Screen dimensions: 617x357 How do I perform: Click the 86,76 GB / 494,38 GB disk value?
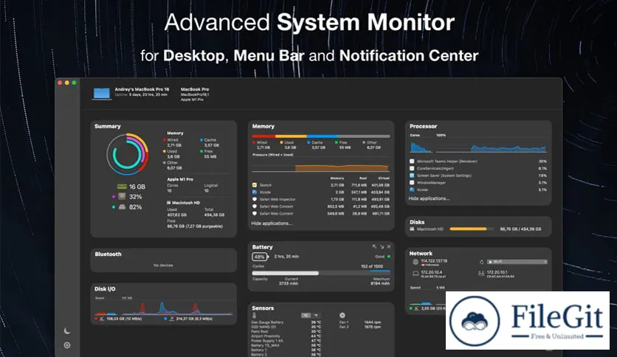[x=520, y=229]
